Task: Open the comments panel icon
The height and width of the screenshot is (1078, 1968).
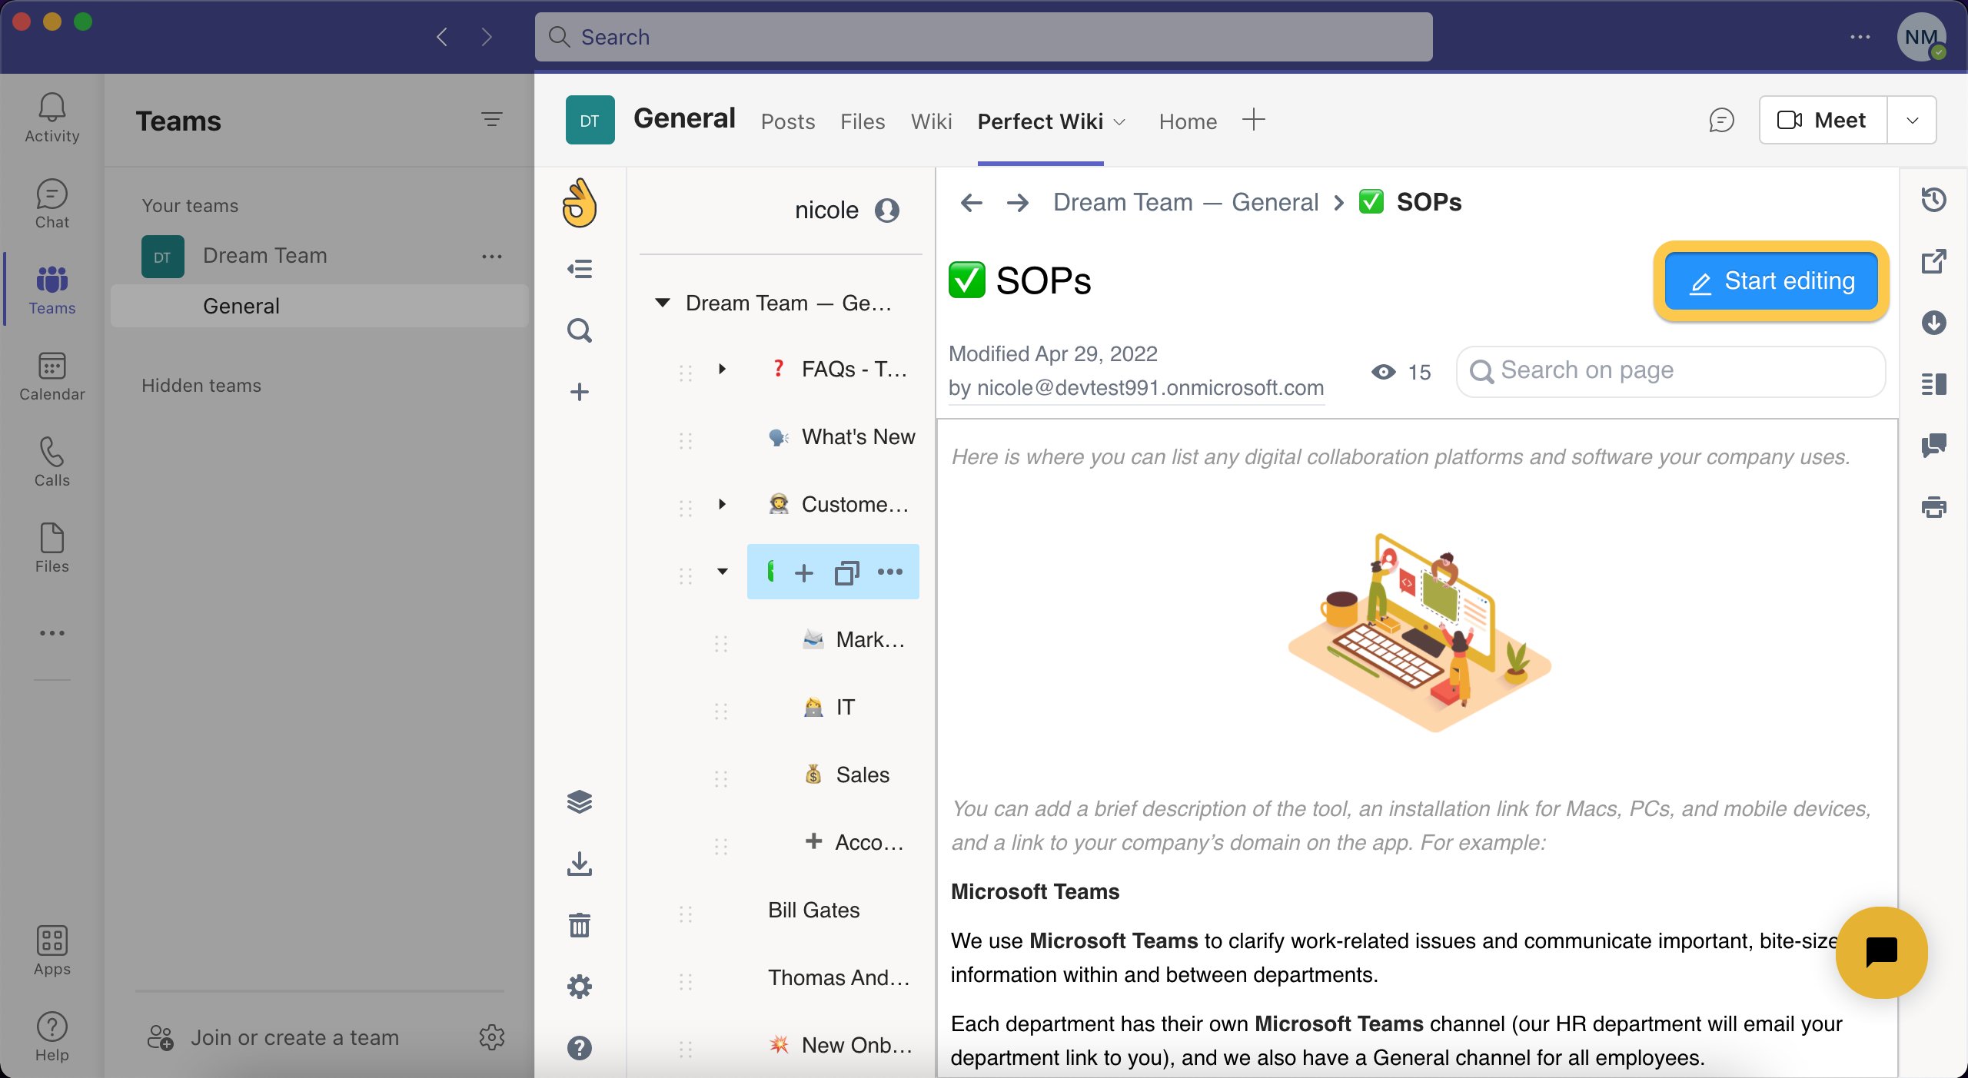Action: click(x=1933, y=445)
